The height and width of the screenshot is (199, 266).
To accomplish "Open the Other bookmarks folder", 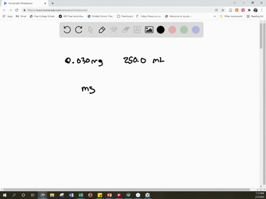I will pos(231,16).
